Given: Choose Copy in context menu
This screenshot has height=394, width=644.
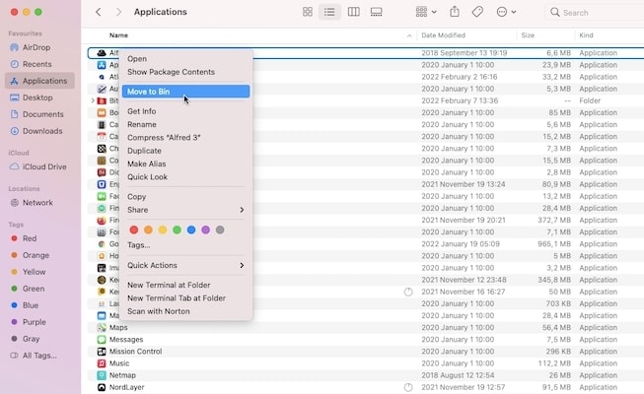Looking at the screenshot, I should click(x=185, y=197).
